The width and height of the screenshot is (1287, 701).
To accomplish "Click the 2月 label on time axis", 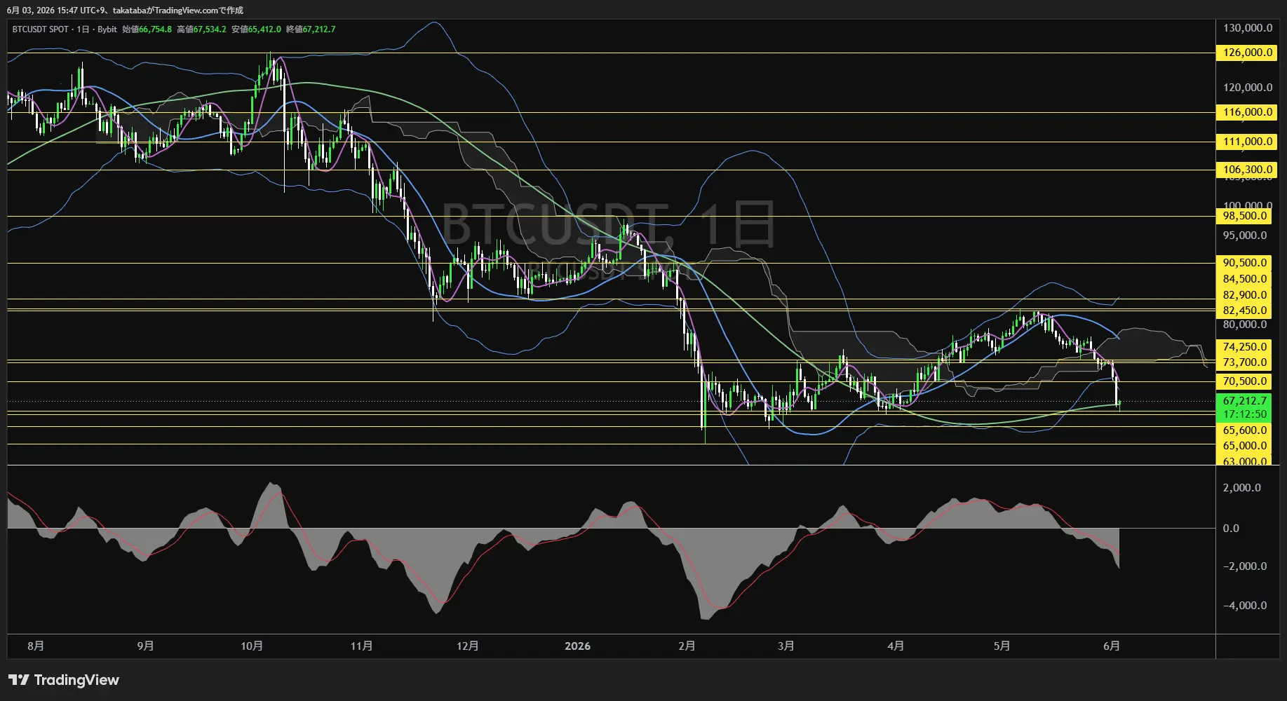I will click(x=687, y=646).
